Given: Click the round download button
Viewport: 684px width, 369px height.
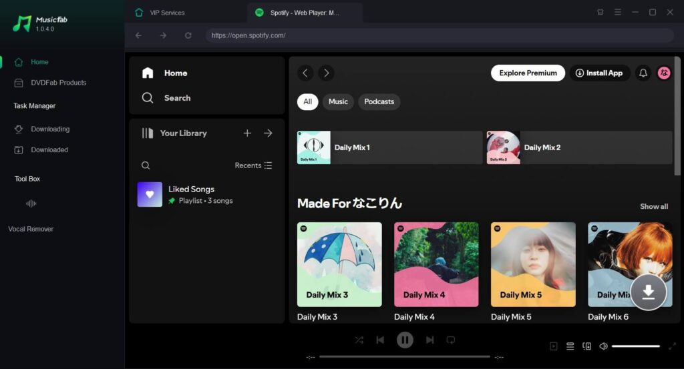Looking at the screenshot, I should pos(648,292).
